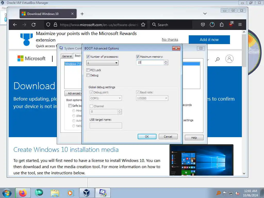Viewport: 264px width, 198px height.
Task: Bookmark this page with the star icon
Action: (x=143, y=25)
